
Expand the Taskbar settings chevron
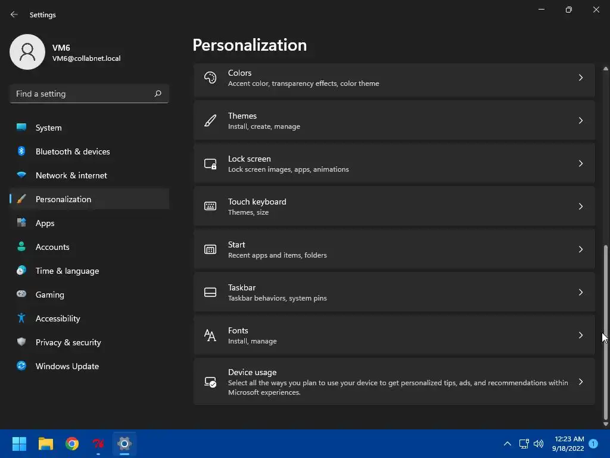[580, 292]
